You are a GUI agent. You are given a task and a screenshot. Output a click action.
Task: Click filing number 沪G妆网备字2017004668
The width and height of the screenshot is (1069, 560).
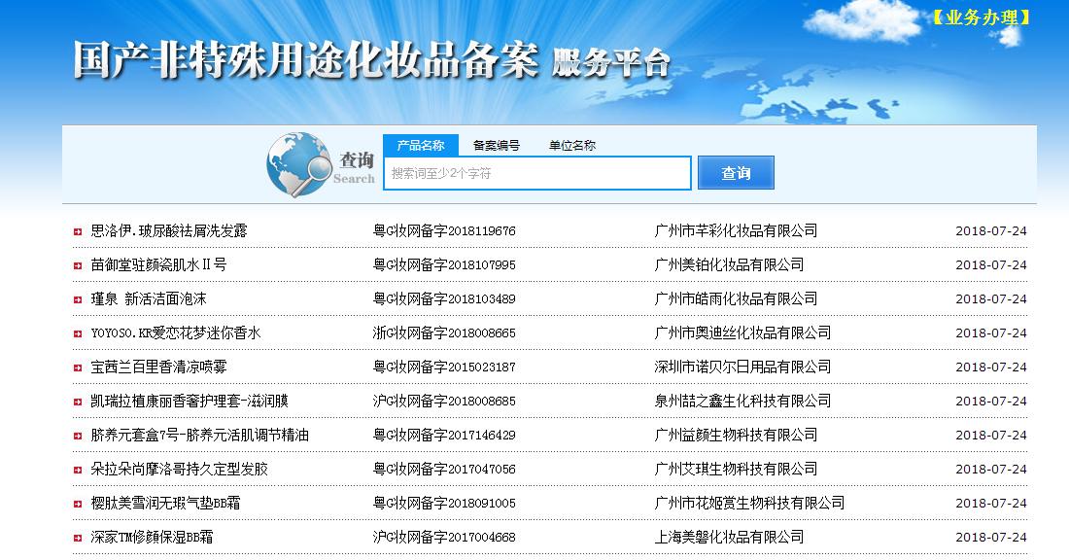(444, 537)
